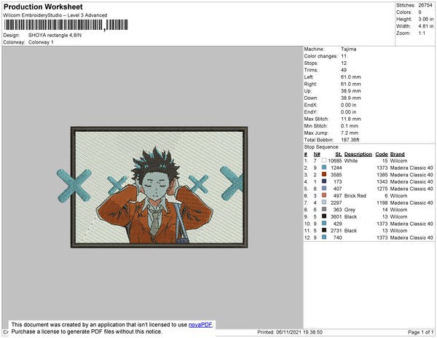Click 'SHOYA rectangle 4,8IN' design name
Viewport: 437px width, 338px height.
55,35
